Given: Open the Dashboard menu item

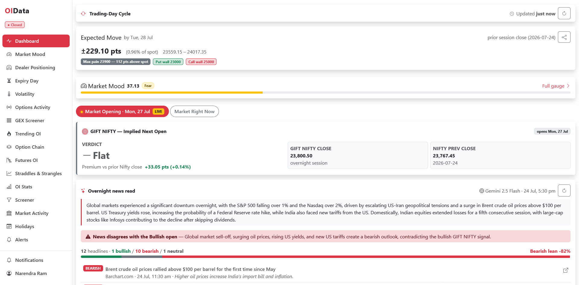Looking at the screenshot, I should click(36, 41).
